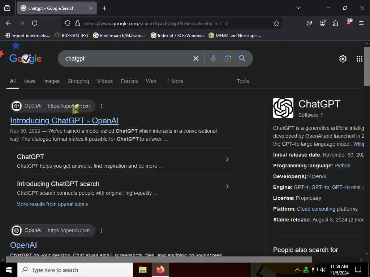Click the Firefox View icon in the tab strip

pyautogui.click(x=7, y=8)
